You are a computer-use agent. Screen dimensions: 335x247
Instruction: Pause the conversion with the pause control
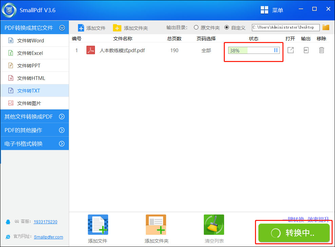pyautogui.click(x=275, y=50)
